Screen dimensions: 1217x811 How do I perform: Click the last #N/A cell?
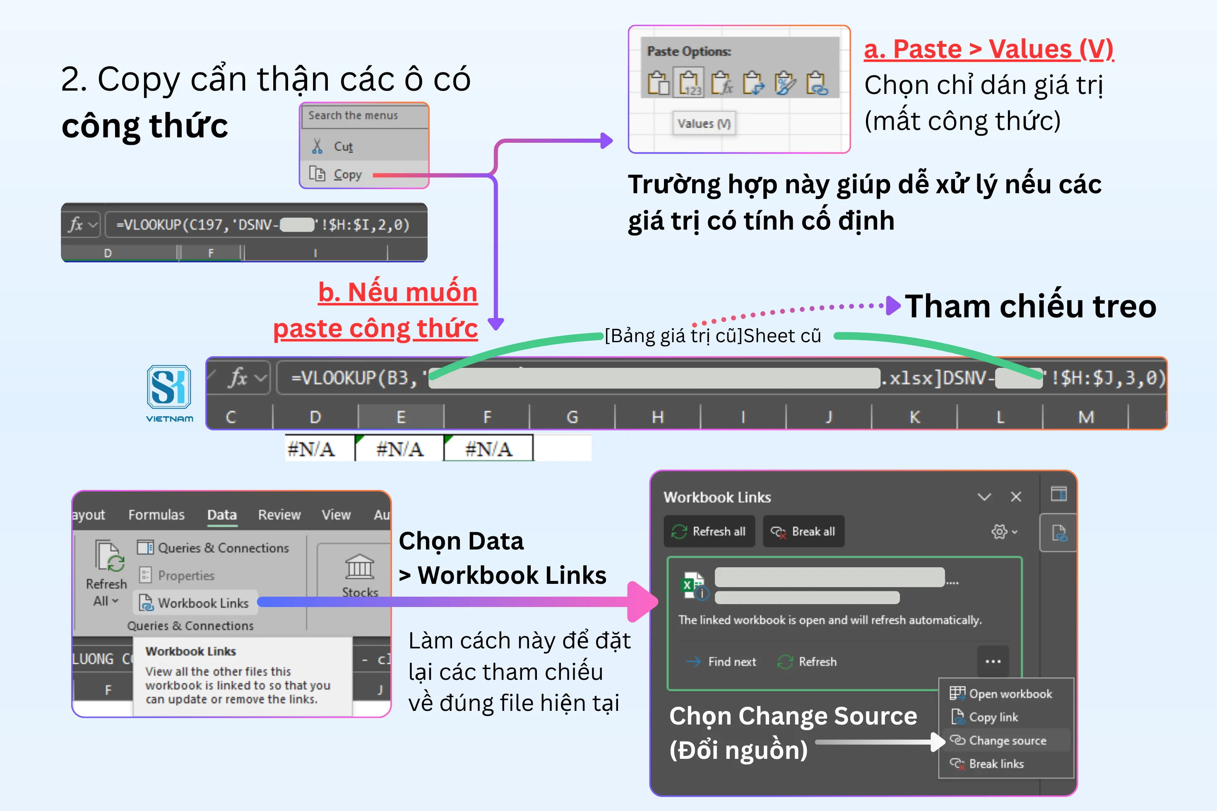coord(488,448)
